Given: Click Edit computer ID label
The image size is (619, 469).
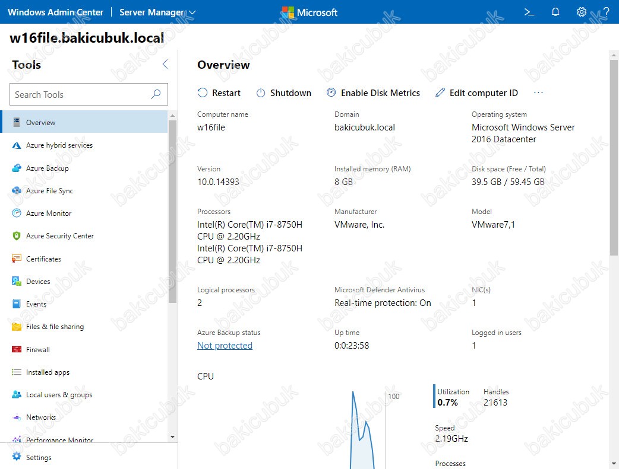Looking at the screenshot, I should click(x=484, y=92).
